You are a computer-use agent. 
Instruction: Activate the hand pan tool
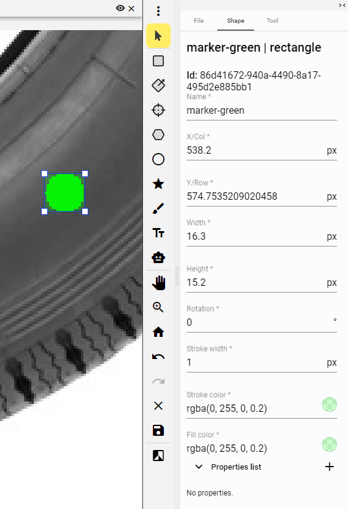(x=158, y=283)
